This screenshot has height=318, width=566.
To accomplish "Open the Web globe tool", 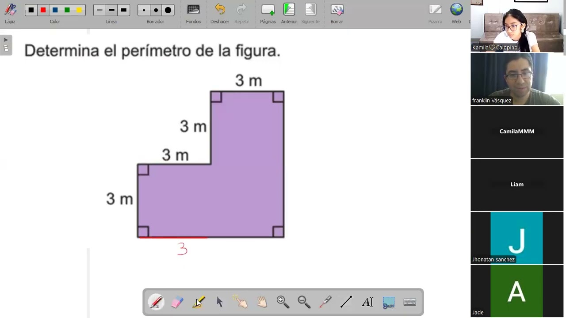I will point(456,13).
